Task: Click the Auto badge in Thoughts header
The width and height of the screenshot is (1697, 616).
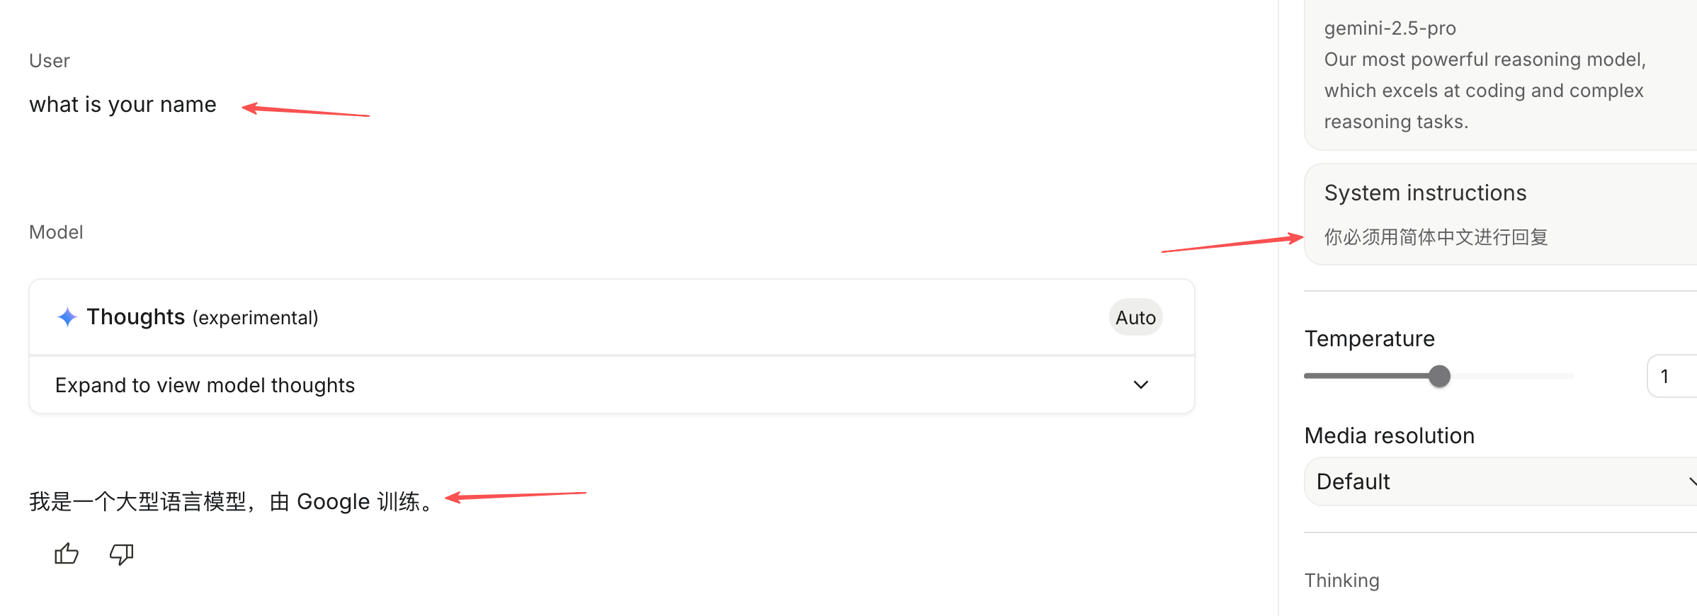Action: point(1135,318)
